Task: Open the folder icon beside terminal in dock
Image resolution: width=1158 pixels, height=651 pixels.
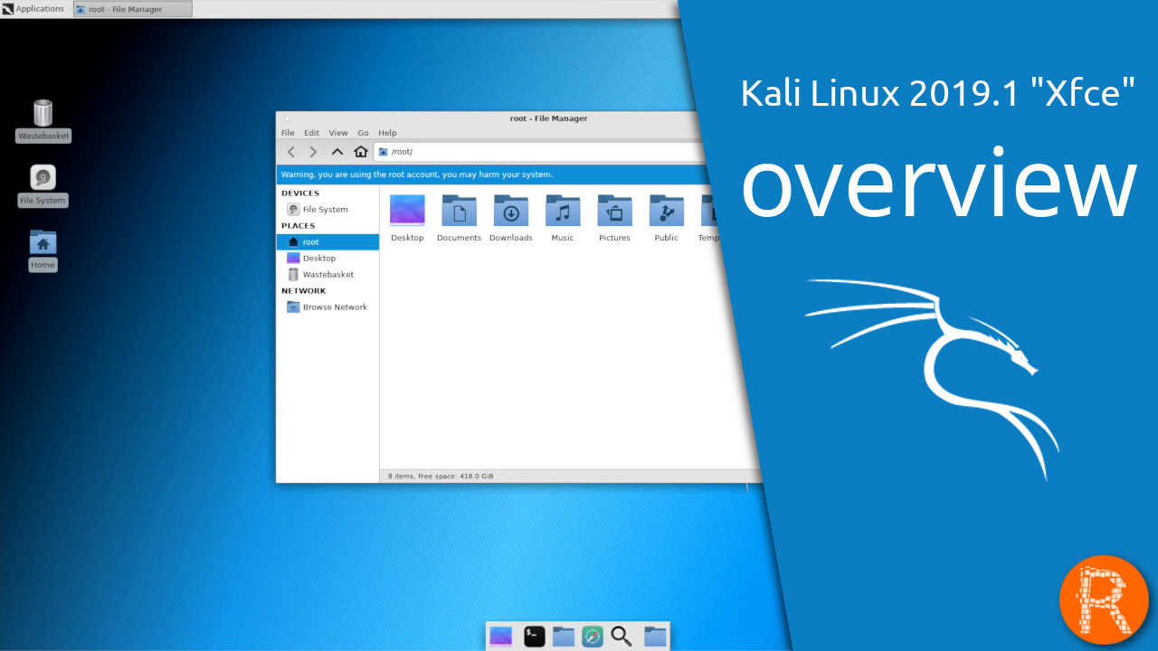Action: point(564,637)
